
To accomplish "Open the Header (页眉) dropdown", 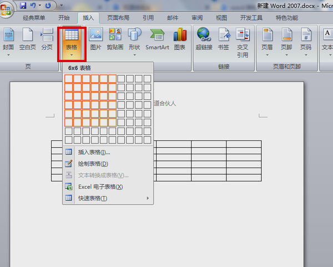I will point(267,40).
